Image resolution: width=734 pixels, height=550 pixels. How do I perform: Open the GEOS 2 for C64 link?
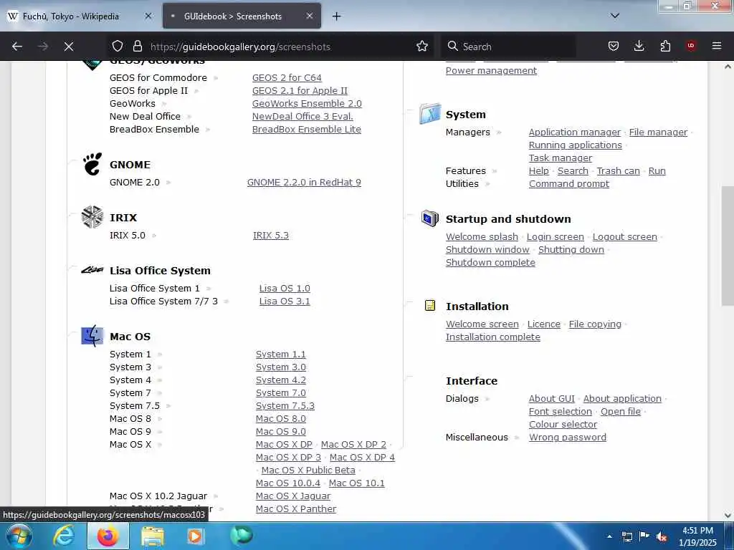coord(287,77)
